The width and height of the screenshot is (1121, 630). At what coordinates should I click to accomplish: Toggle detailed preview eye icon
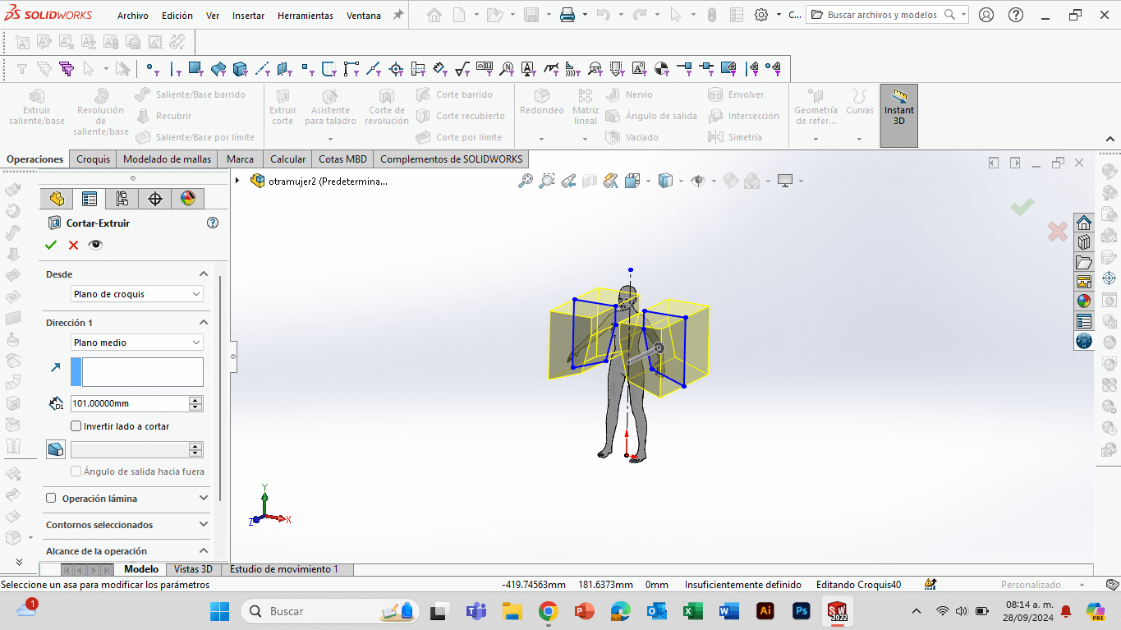[95, 245]
